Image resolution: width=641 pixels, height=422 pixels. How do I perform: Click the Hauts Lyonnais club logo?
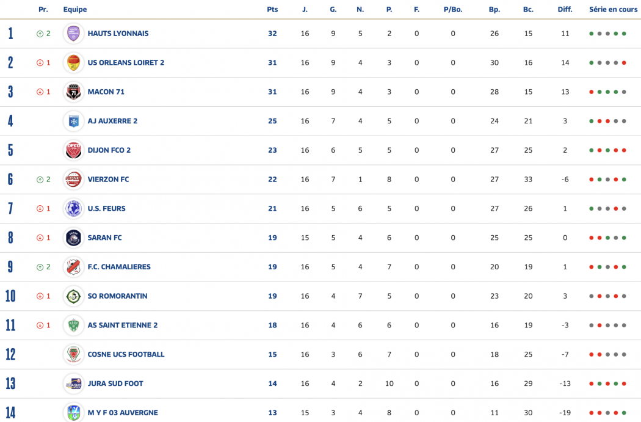pos(73,34)
